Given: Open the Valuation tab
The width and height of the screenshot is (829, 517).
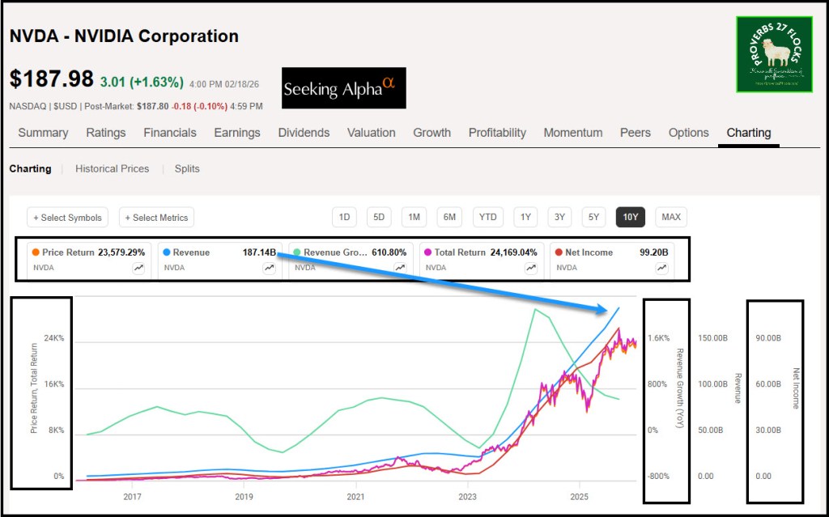Looking at the screenshot, I should click(x=371, y=133).
